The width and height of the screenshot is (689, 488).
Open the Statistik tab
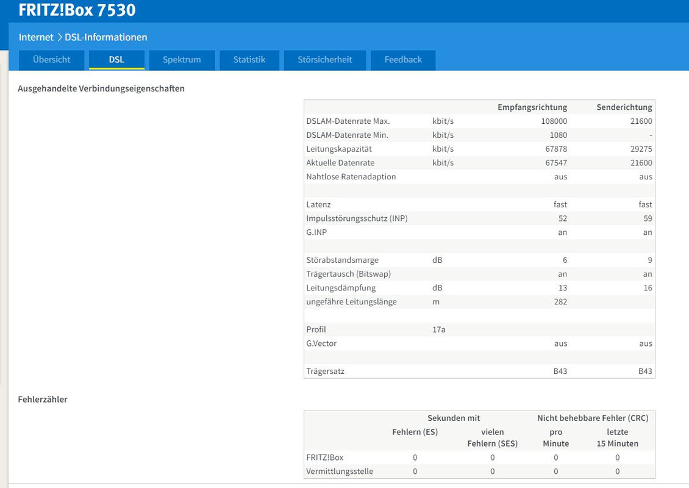pos(249,60)
